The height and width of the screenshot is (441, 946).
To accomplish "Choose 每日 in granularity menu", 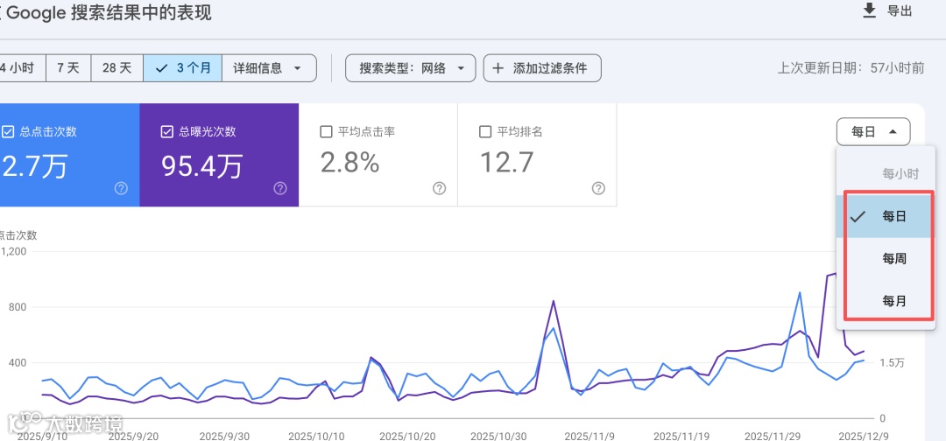I will tap(886, 216).
